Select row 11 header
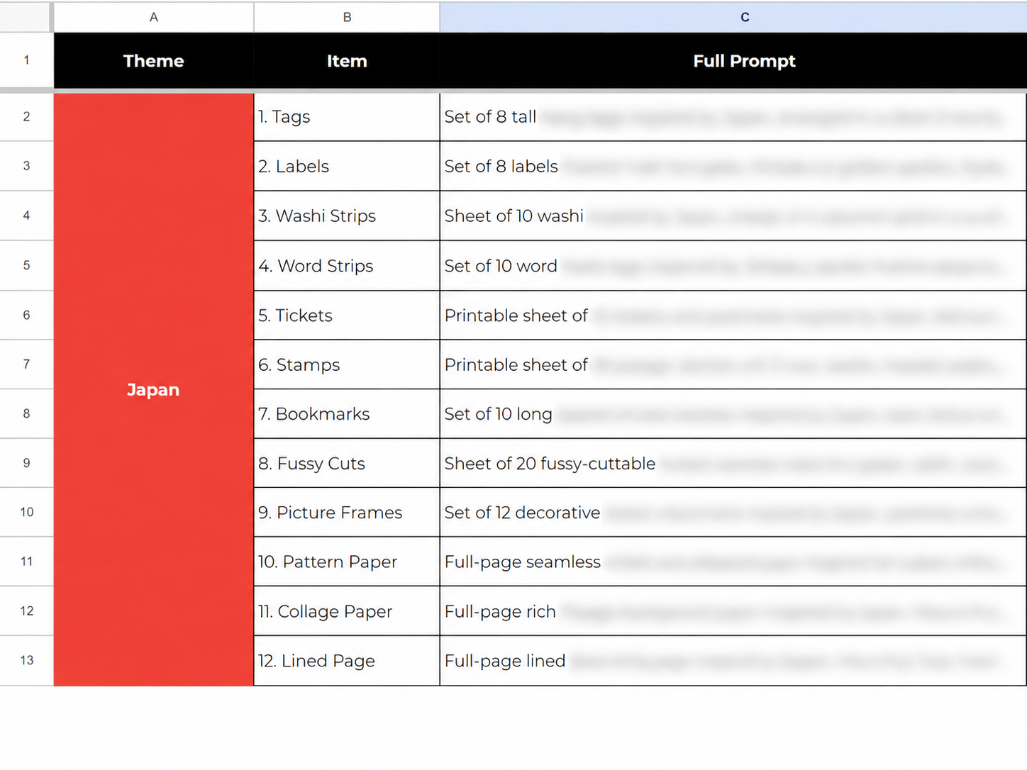Viewport: 1027px width, 770px height. pos(26,562)
